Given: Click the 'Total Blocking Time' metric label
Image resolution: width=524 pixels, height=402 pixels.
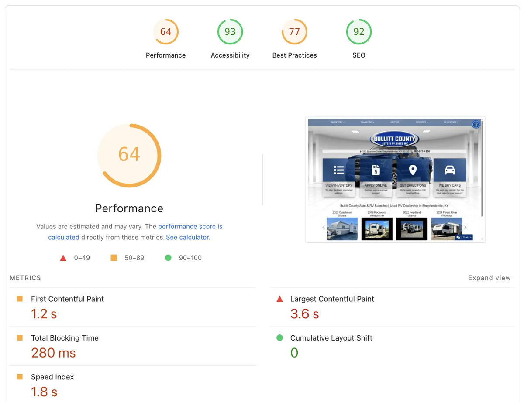Looking at the screenshot, I should click(x=65, y=338).
